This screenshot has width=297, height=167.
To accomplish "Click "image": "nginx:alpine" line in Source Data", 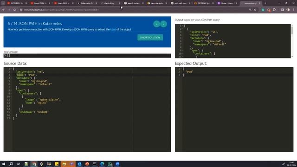I will tap(43, 100).
